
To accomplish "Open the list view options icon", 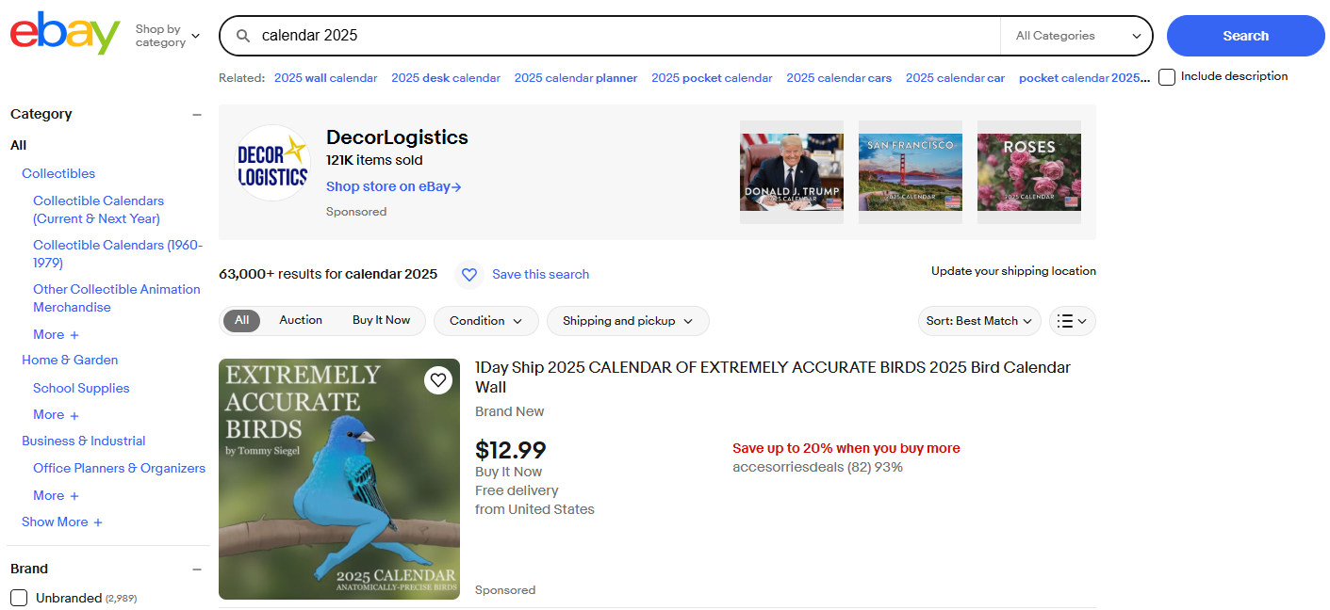I will point(1073,321).
